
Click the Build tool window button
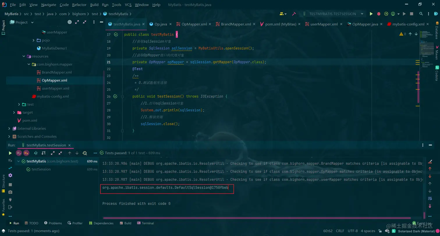[125, 223]
